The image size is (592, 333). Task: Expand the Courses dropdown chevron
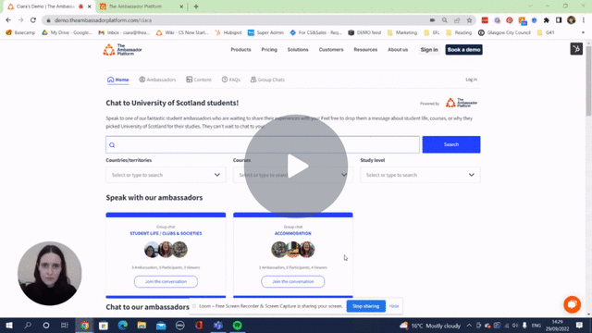(x=344, y=175)
